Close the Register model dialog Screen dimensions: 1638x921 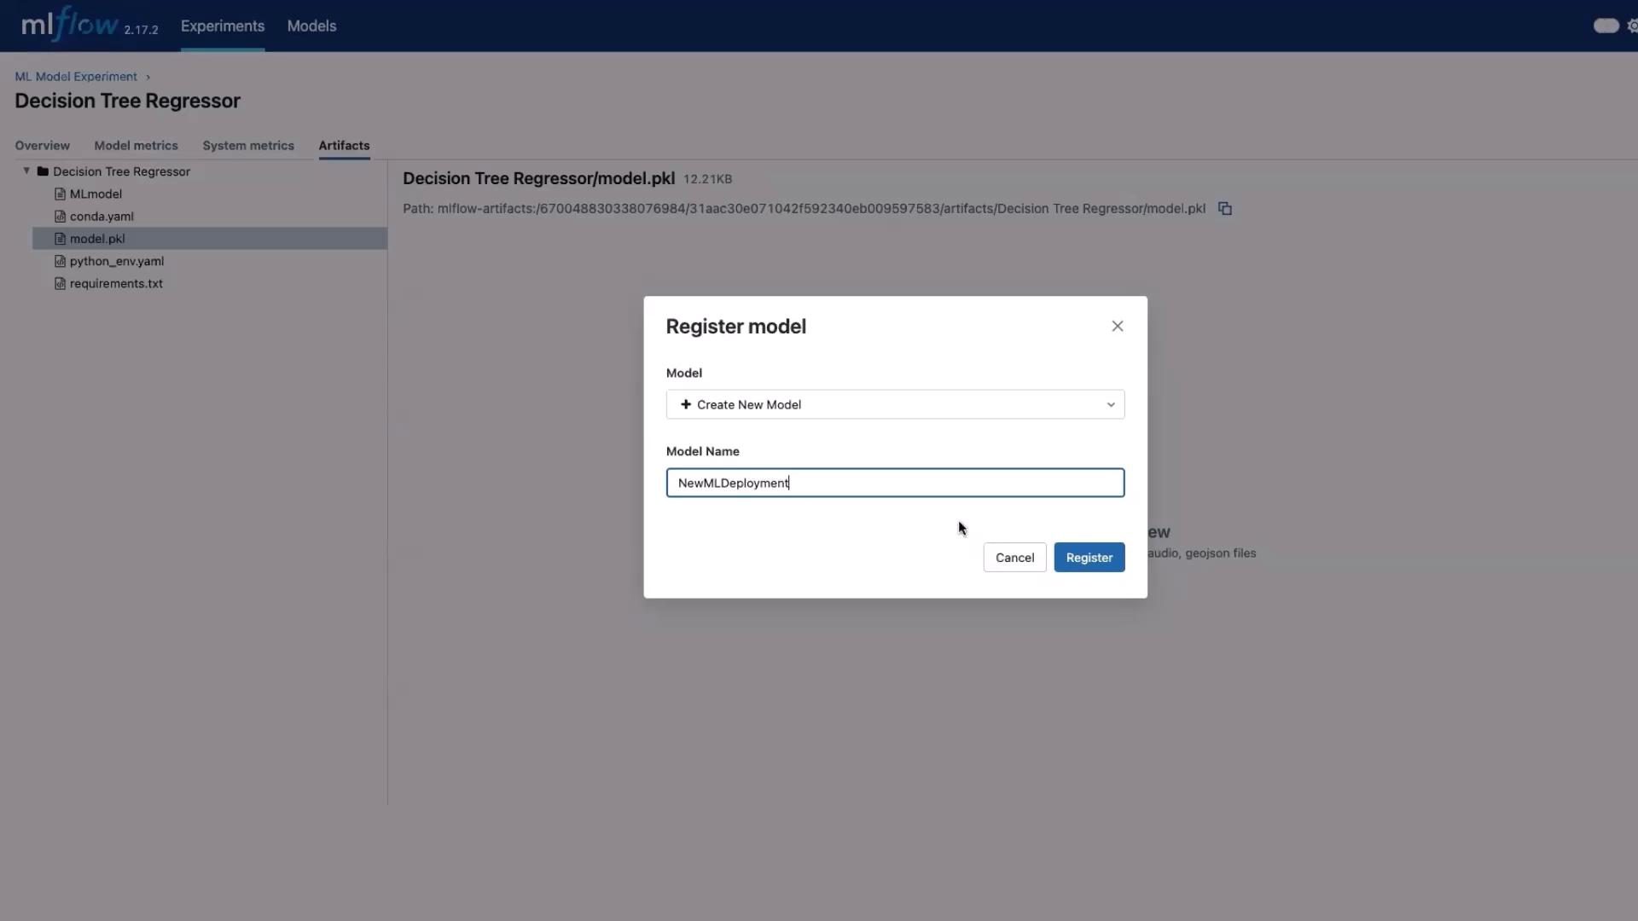click(x=1117, y=327)
